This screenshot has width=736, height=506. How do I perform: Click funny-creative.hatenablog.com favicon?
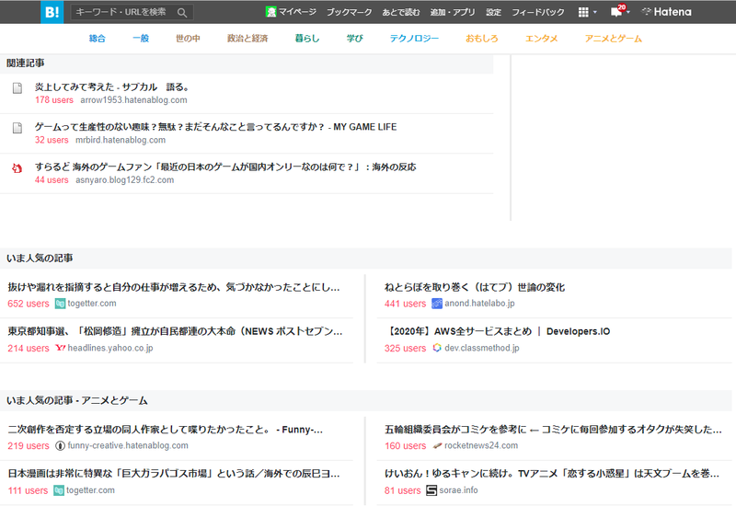(60, 445)
